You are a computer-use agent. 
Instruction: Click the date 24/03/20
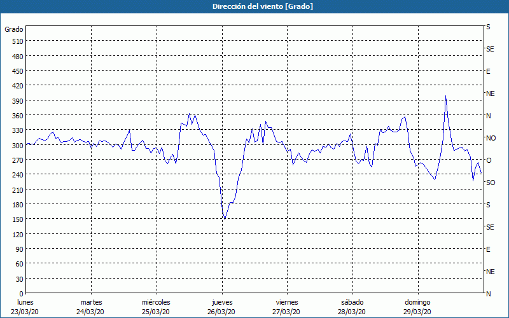click(90, 312)
